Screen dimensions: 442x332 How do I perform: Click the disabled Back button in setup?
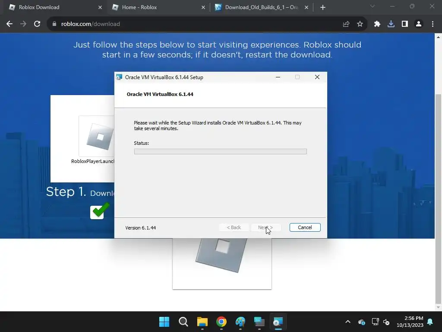(x=234, y=227)
